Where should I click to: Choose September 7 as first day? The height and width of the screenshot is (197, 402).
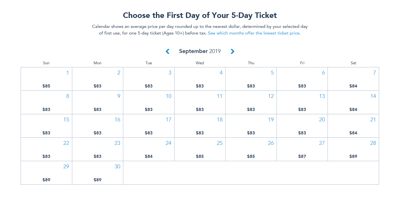pos(353,79)
